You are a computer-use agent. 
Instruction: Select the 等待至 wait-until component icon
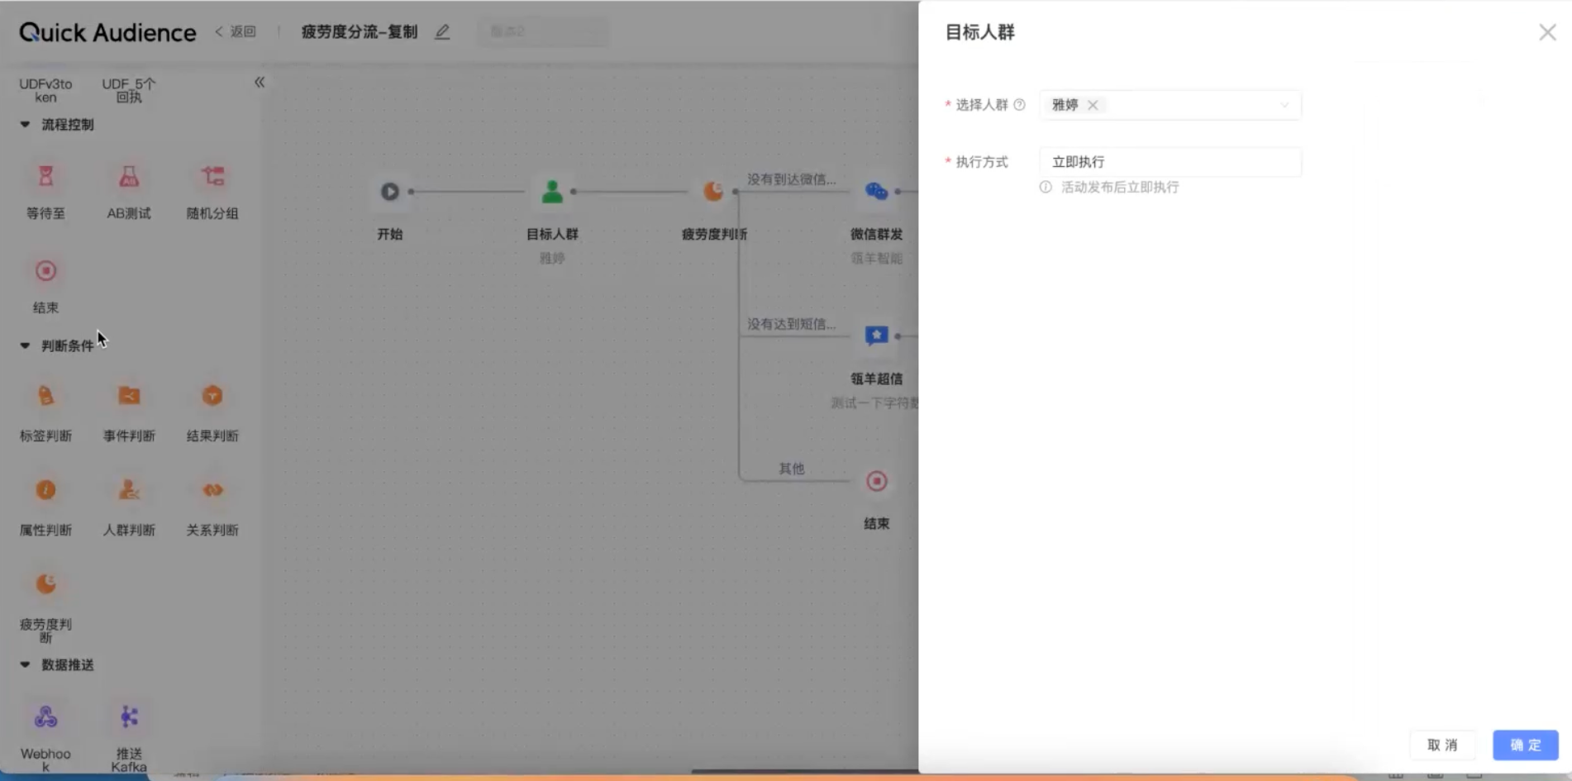[45, 176]
